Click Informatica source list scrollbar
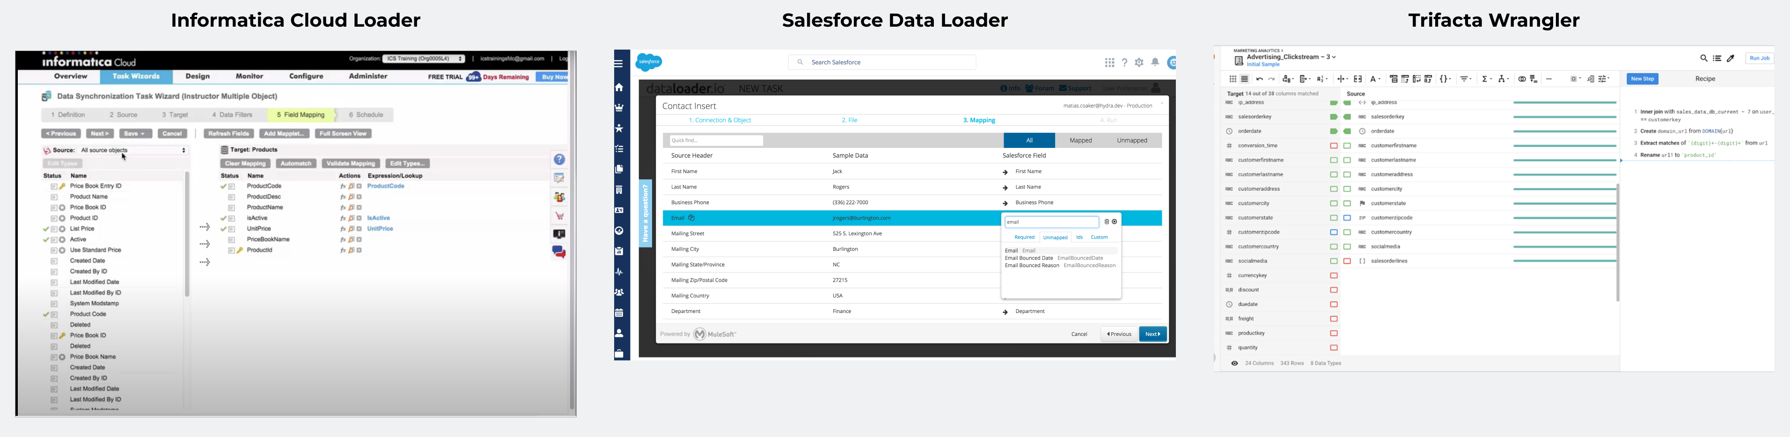Viewport: 1790px width, 437px height. pos(187,235)
